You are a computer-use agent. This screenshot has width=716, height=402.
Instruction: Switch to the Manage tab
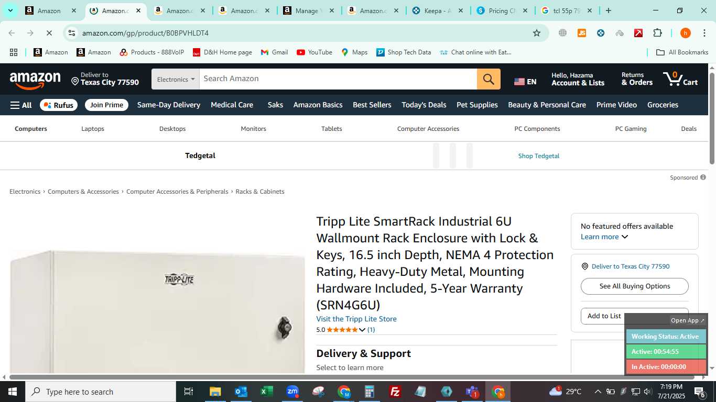click(x=309, y=10)
